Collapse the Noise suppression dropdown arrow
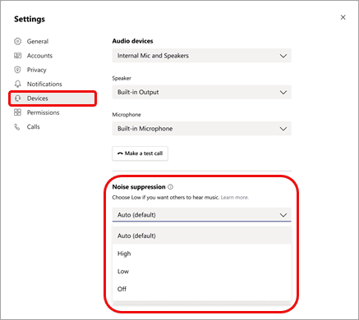 point(283,215)
